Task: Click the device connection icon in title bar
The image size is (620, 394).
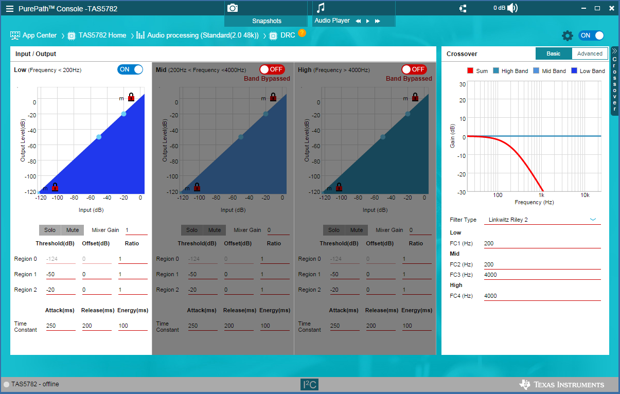Action: click(x=463, y=8)
